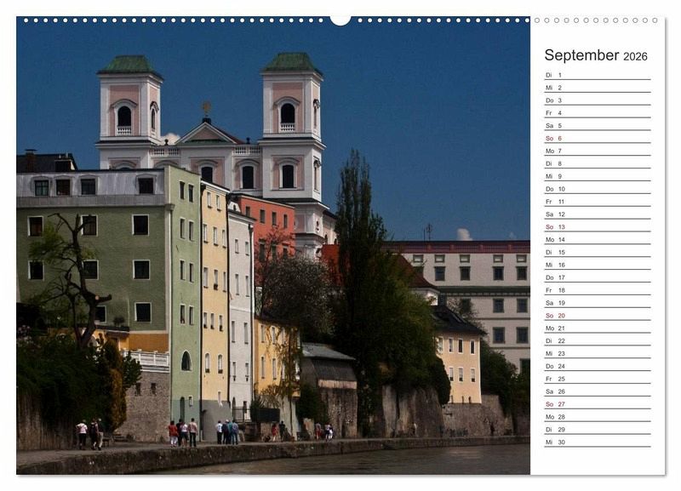This screenshot has height=491, width=681.
Task: Select the date row Sa 12
Action: tap(598, 214)
